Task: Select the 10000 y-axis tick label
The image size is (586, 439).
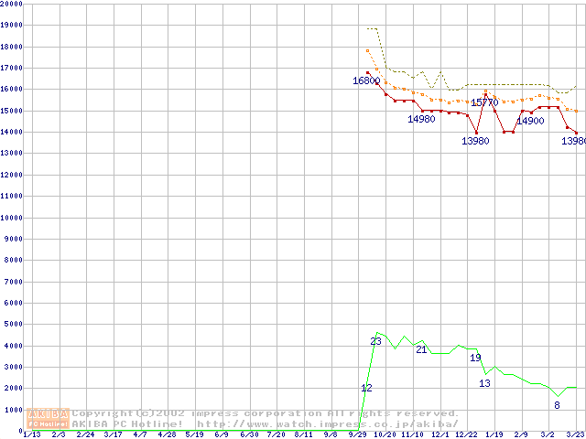Action: click(x=12, y=218)
